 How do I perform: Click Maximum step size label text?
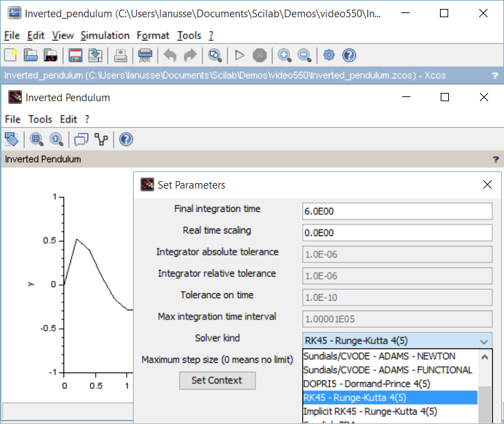[x=218, y=359]
